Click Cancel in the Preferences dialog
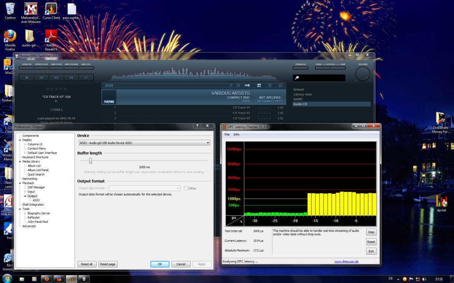Viewport: 454px width, 283px height. 181,264
